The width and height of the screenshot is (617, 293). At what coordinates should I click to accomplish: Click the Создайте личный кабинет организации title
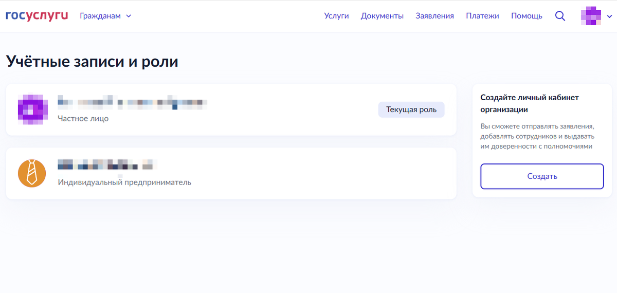click(x=530, y=103)
